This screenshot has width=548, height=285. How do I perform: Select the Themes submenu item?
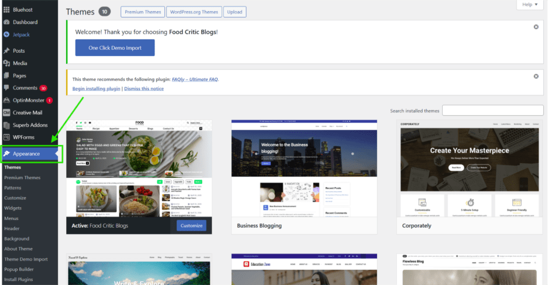point(12,167)
